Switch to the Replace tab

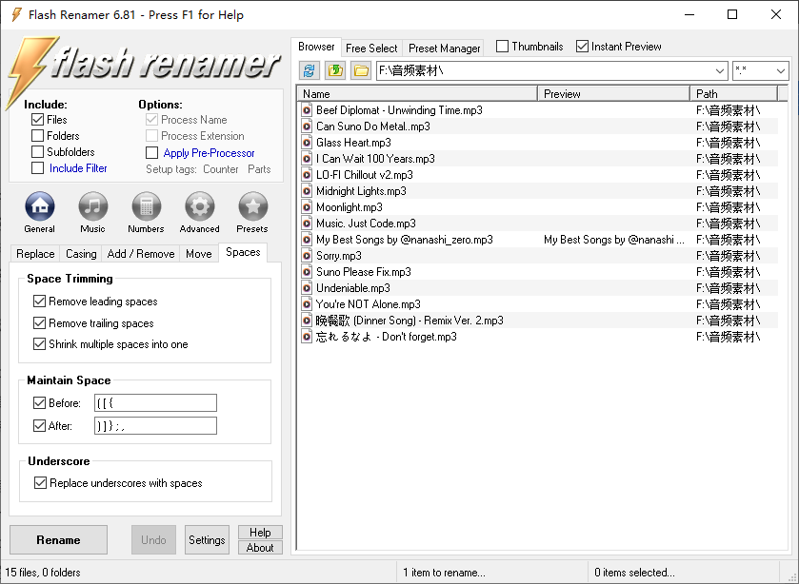click(x=35, y=254)
